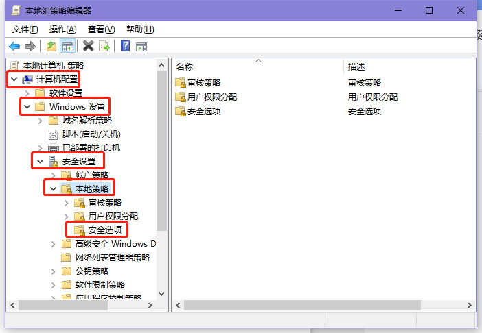
Task: Toggle Show/Hide Action Pane toolbar icon
Action: [x=141, y=47]
